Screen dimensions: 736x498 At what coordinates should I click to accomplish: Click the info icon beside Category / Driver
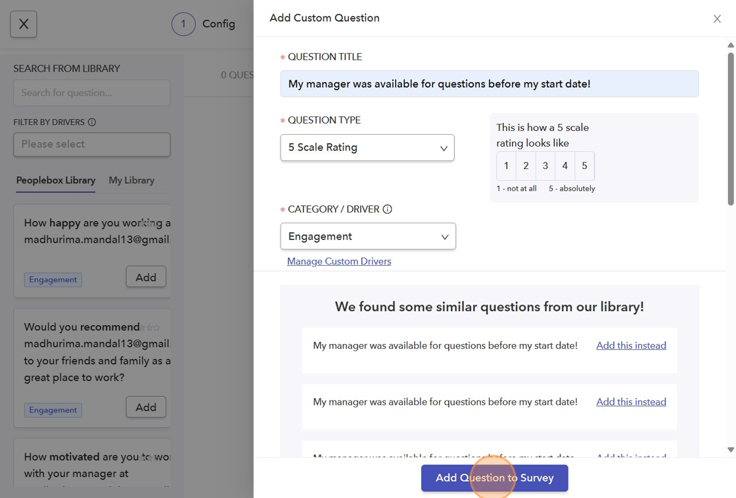pos(388,209)
